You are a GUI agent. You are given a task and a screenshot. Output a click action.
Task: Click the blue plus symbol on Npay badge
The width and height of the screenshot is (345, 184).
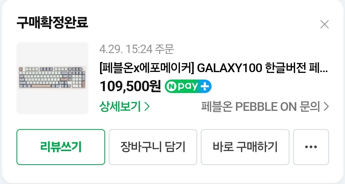point(205,86)
